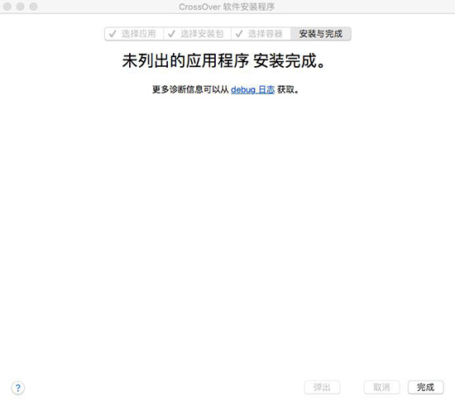Screen dimensions: 455x406
Task: Open the debug 日志 link
Action: click(252, 89)
